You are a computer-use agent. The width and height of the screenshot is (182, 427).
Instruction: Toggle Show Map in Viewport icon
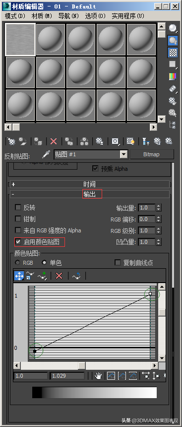pyautogui.click(x=131, y=141)
